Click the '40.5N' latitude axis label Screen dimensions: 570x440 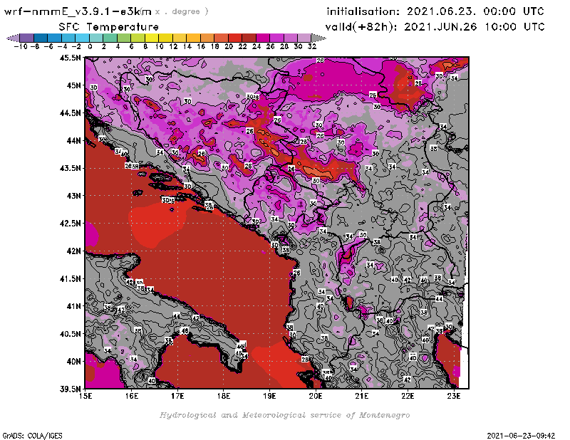(x=70, y=334)
